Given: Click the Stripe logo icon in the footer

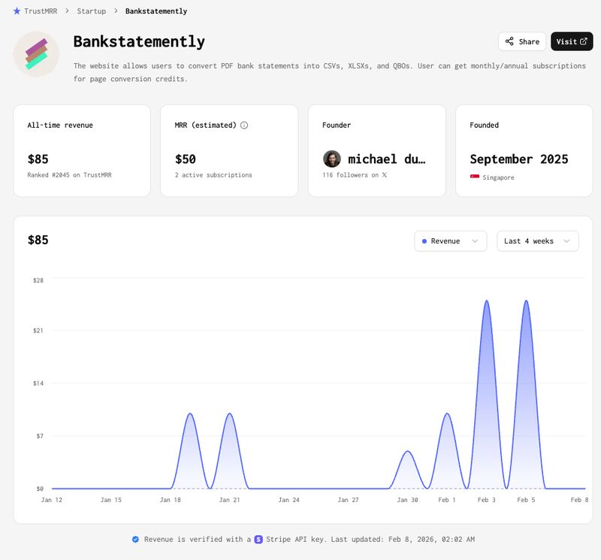Looking at the screenshot, I should point(256,539).
